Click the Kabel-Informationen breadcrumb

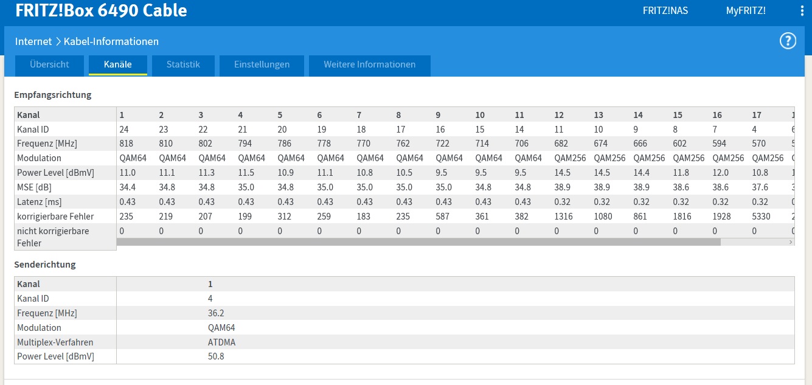(x=111, y=41)
